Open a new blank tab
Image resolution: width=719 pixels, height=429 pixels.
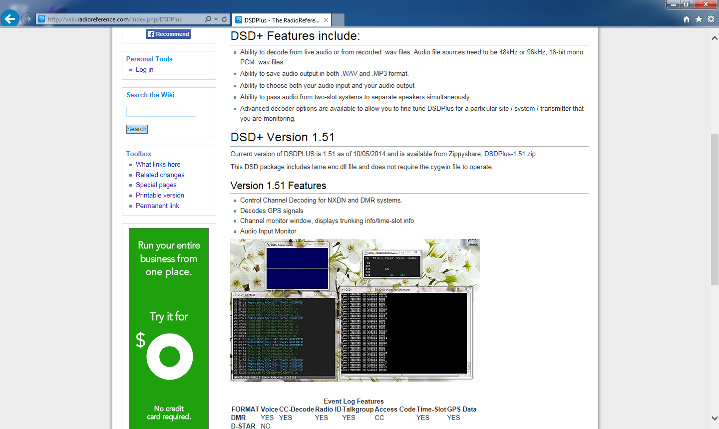(x=338, y=20)
